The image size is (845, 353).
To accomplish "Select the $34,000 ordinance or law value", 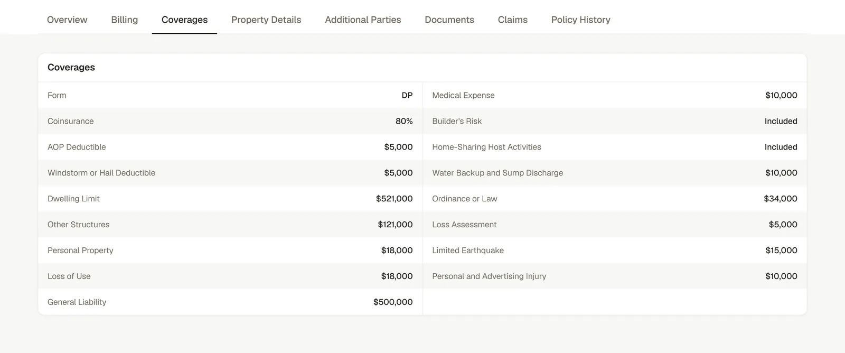I will [x=781, y=199].
